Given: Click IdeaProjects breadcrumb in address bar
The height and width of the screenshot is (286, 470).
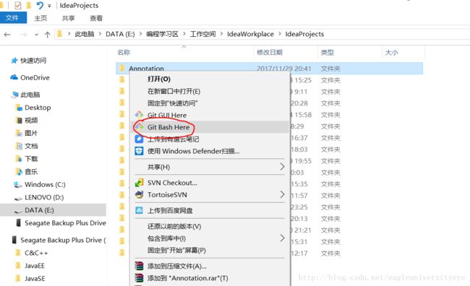Looking at the screenshot, I should tap(304, 34).
